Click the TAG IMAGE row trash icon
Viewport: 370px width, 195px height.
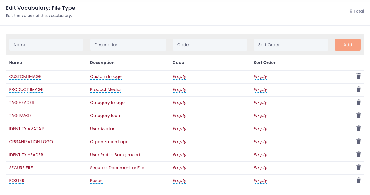pos(358,115)
